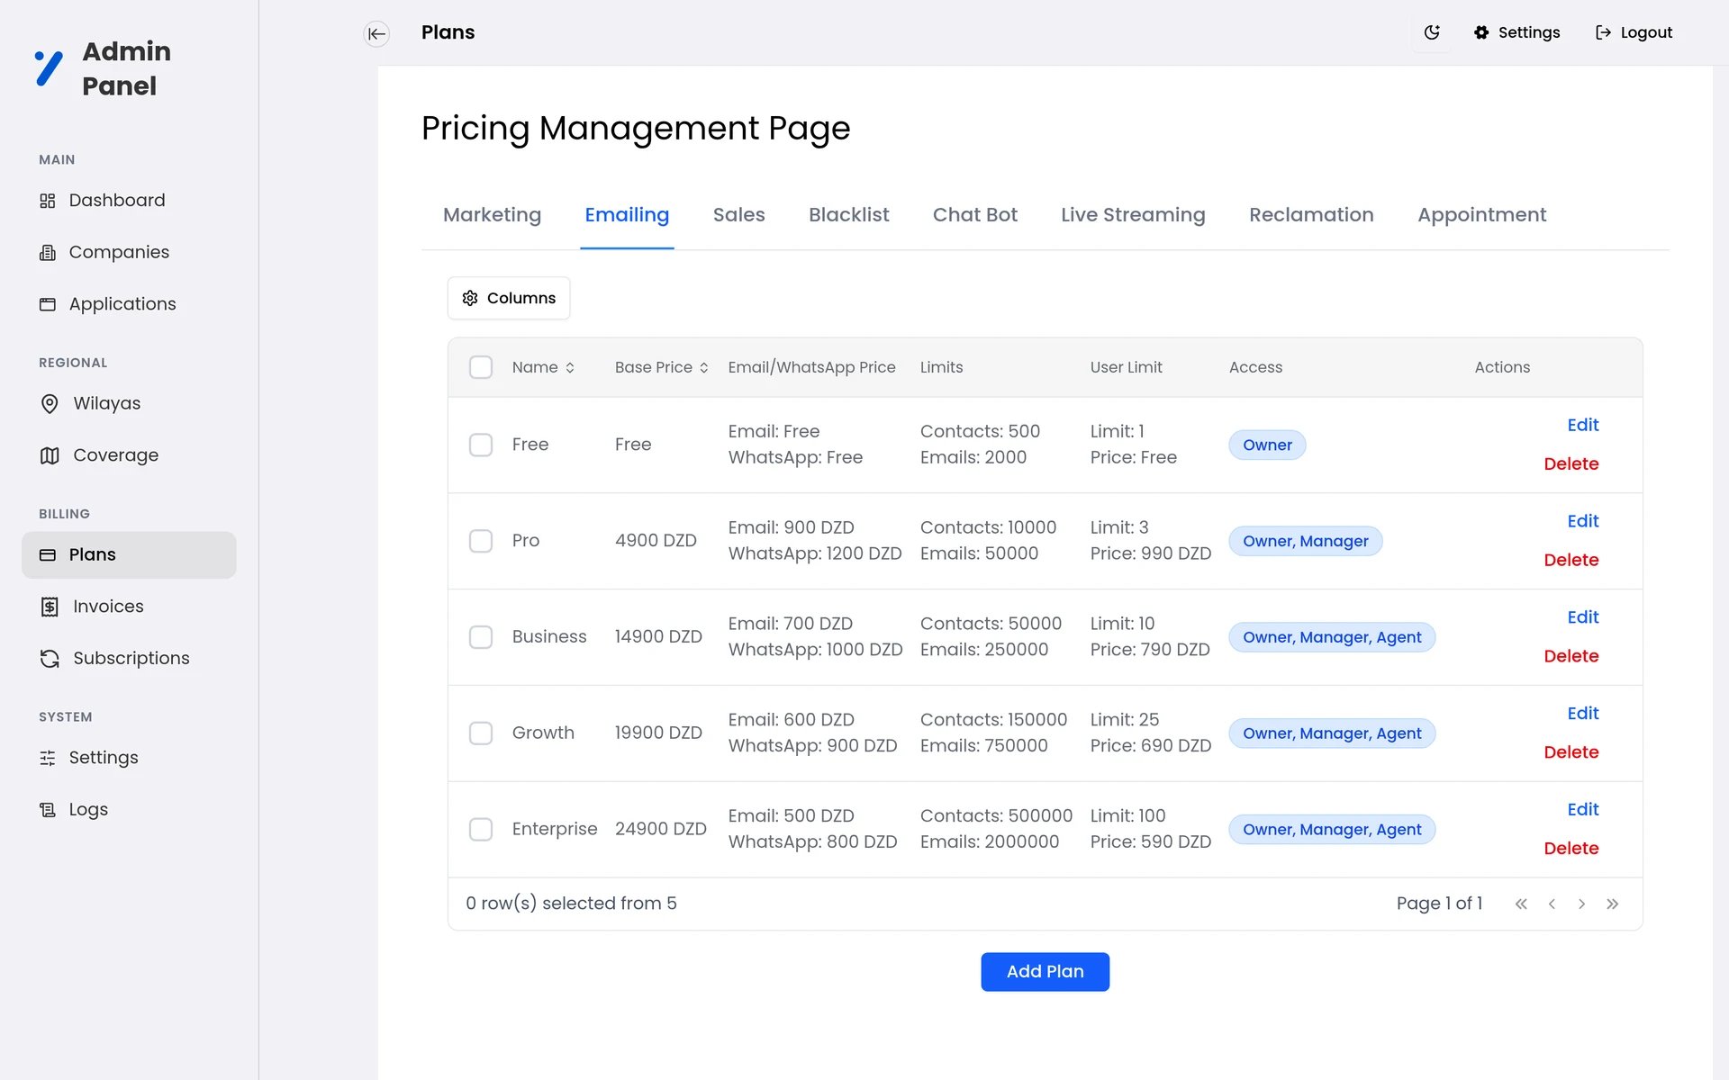Switch to the Marketing tab
Viewport: 1729px width, 1080px height.
click(x=492, y=215)
